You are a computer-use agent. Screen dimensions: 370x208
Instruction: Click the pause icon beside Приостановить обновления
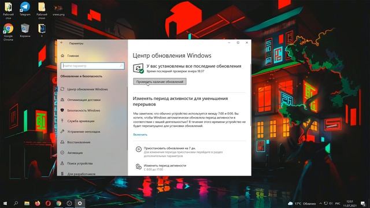[x=139, y=149]
